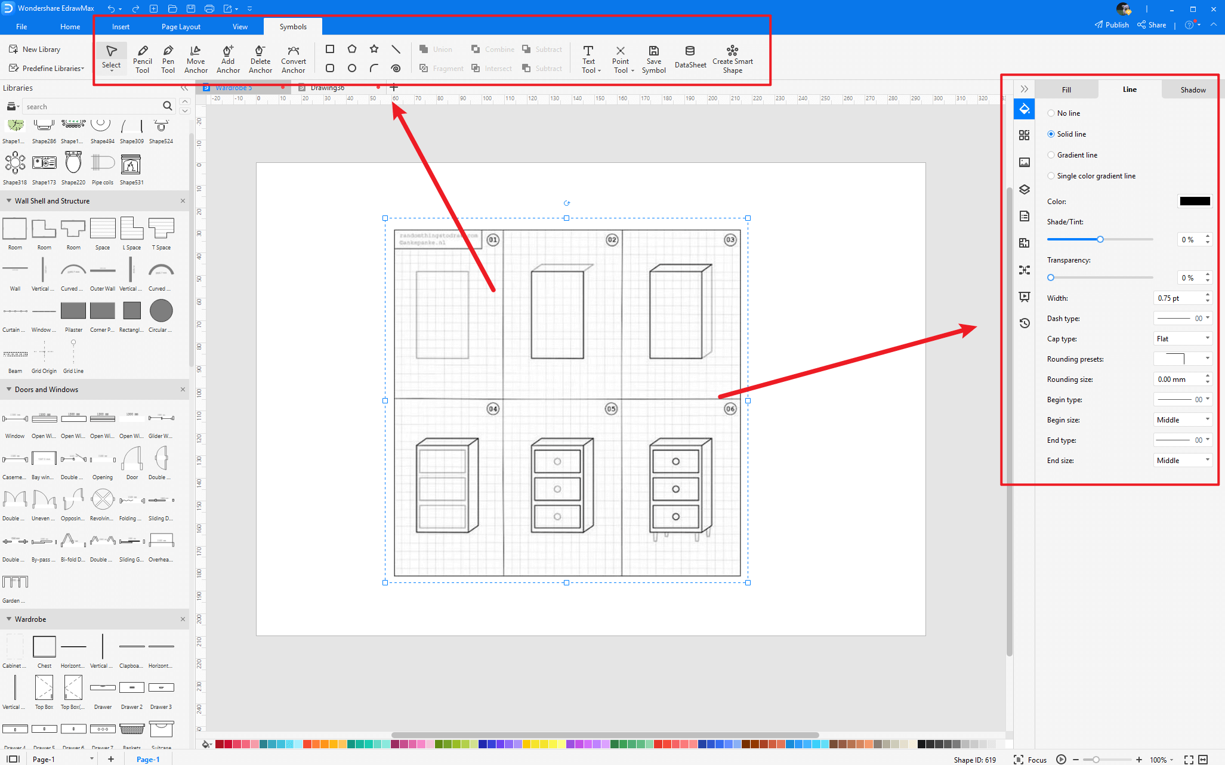1225x765 pixels.
Task: Click the libraries search field
Action: click(x=92, y=107)
